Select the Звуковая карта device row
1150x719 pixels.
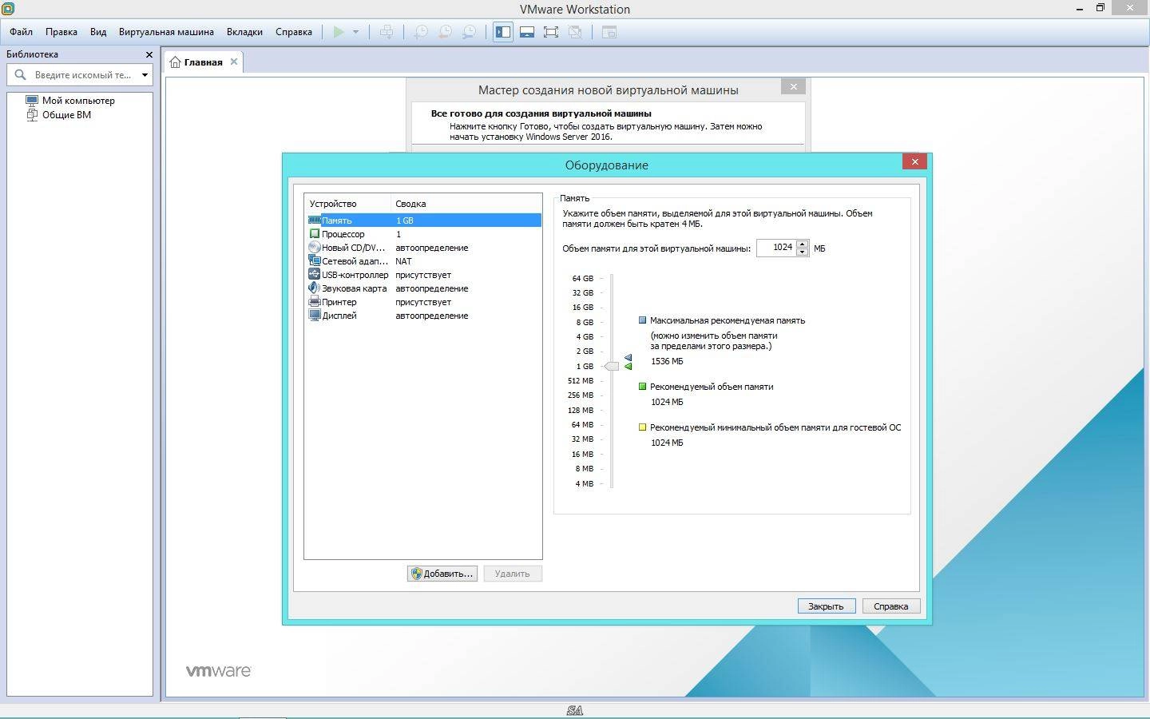click(x=423, y=288)
